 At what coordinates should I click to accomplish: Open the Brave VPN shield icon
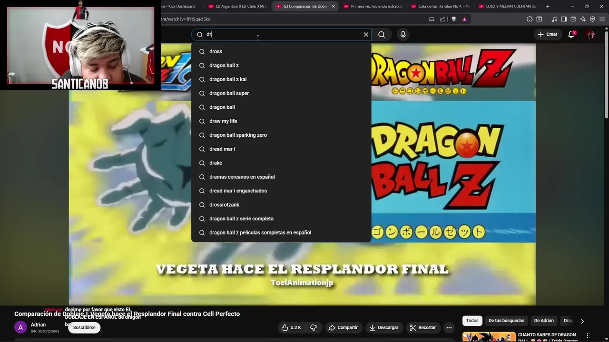[592, 19]
